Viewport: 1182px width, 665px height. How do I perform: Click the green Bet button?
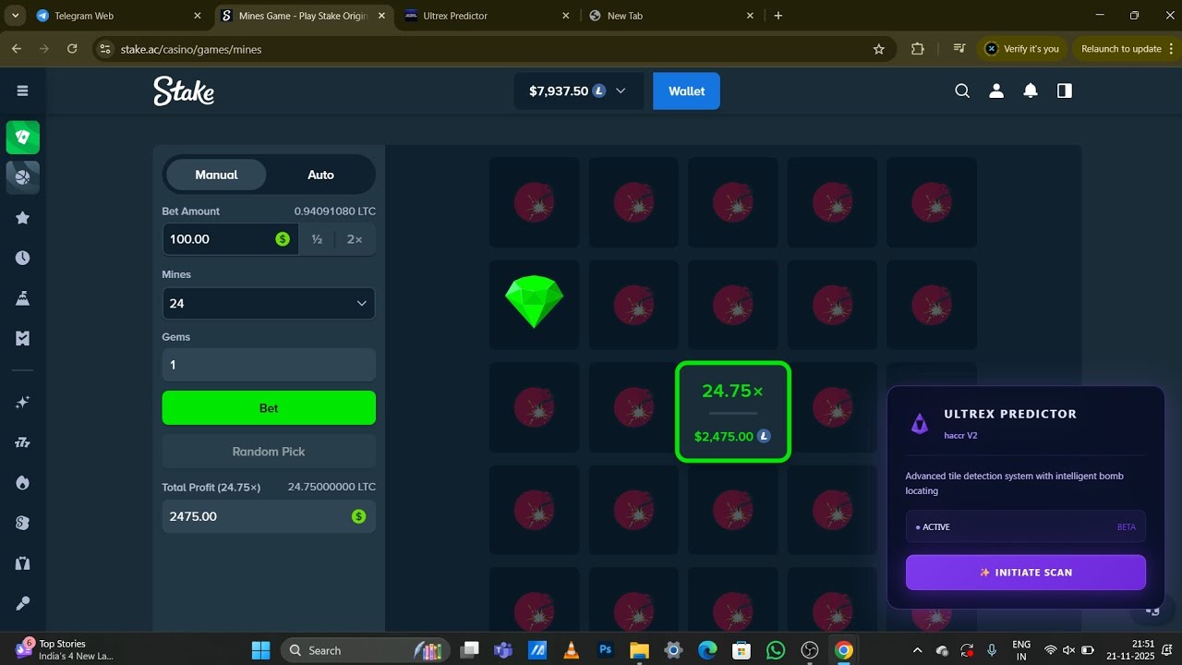tap(269, 408)
